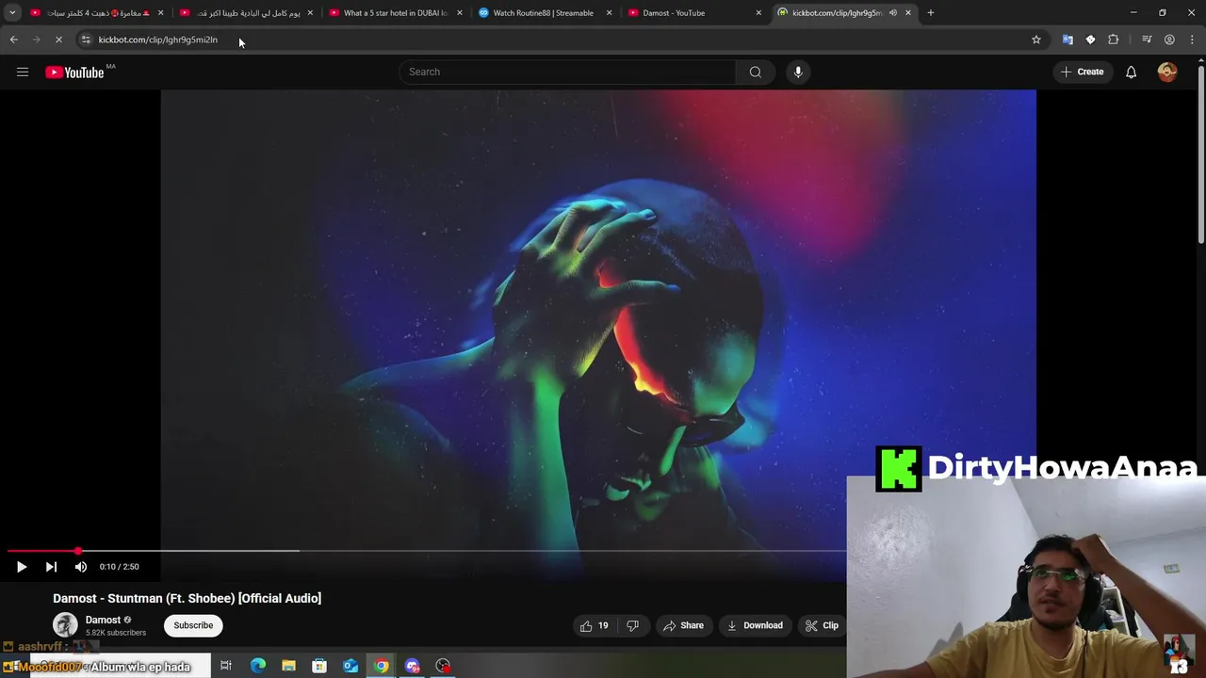
Task: Download the Stuntman video
Action: click(x=755, y=625)
